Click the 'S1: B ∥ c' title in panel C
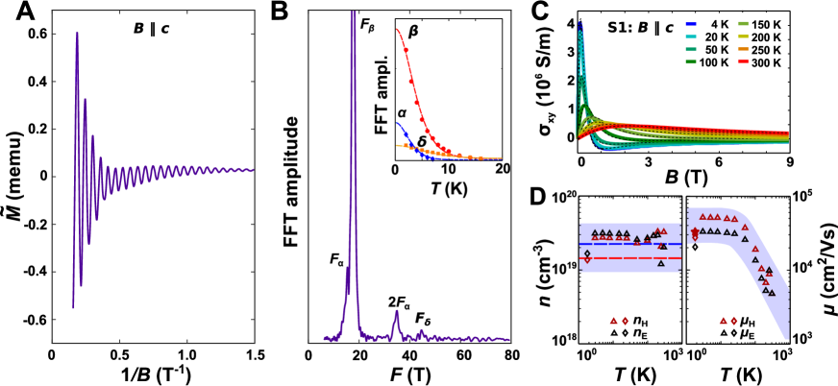The image size is (838, 386). (640, 26)
